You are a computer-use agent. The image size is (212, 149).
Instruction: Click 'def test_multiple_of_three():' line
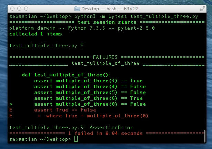[x=67, y=75]
